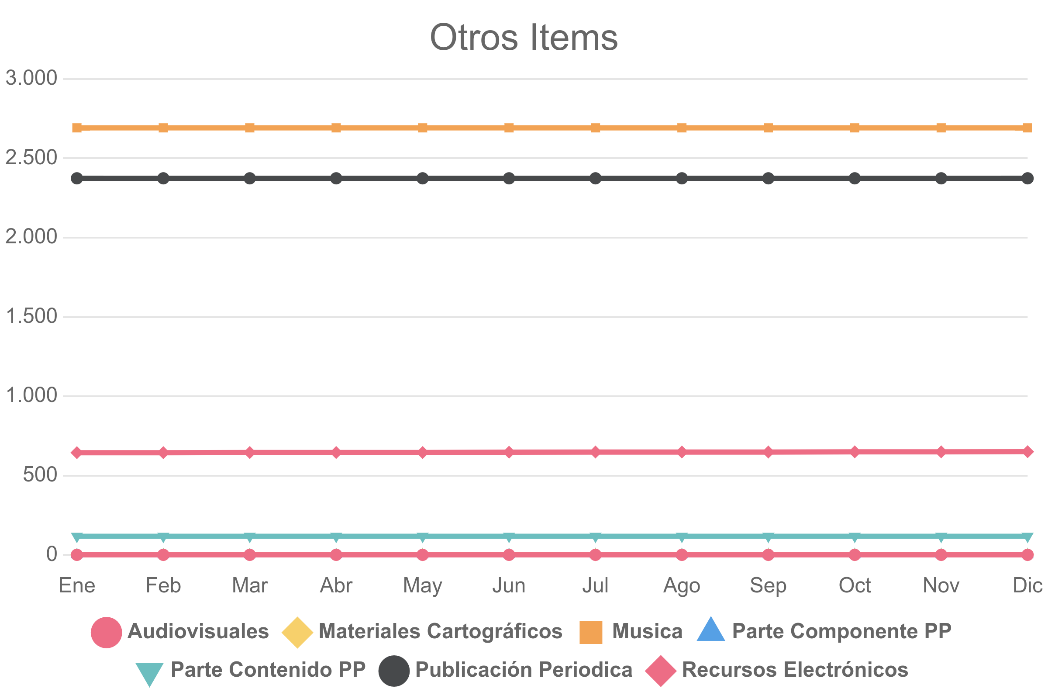Click the orange Musica square legend icon

591,633
